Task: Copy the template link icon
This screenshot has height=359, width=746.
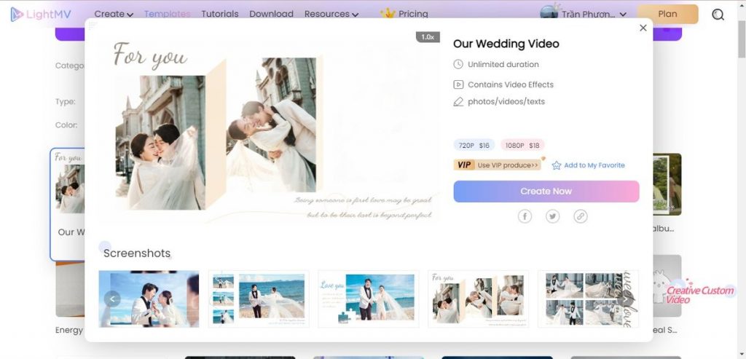Action: coord(581,216)
